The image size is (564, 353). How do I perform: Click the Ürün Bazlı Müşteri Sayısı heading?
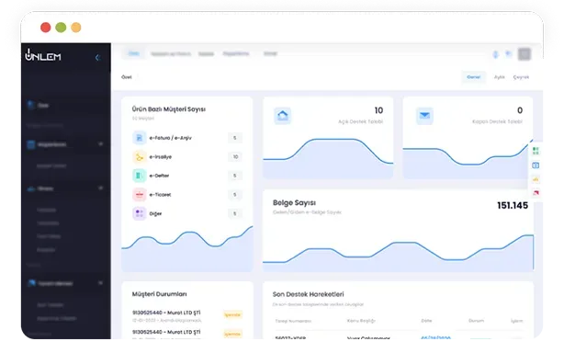(169, 109)
